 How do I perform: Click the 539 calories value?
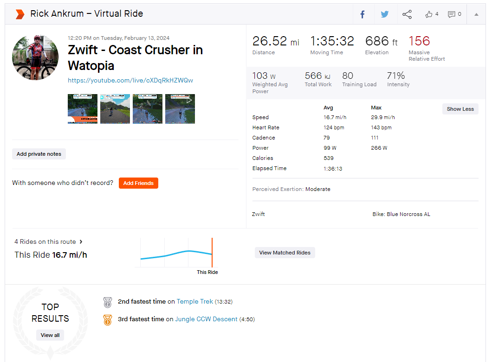[329, 158]
